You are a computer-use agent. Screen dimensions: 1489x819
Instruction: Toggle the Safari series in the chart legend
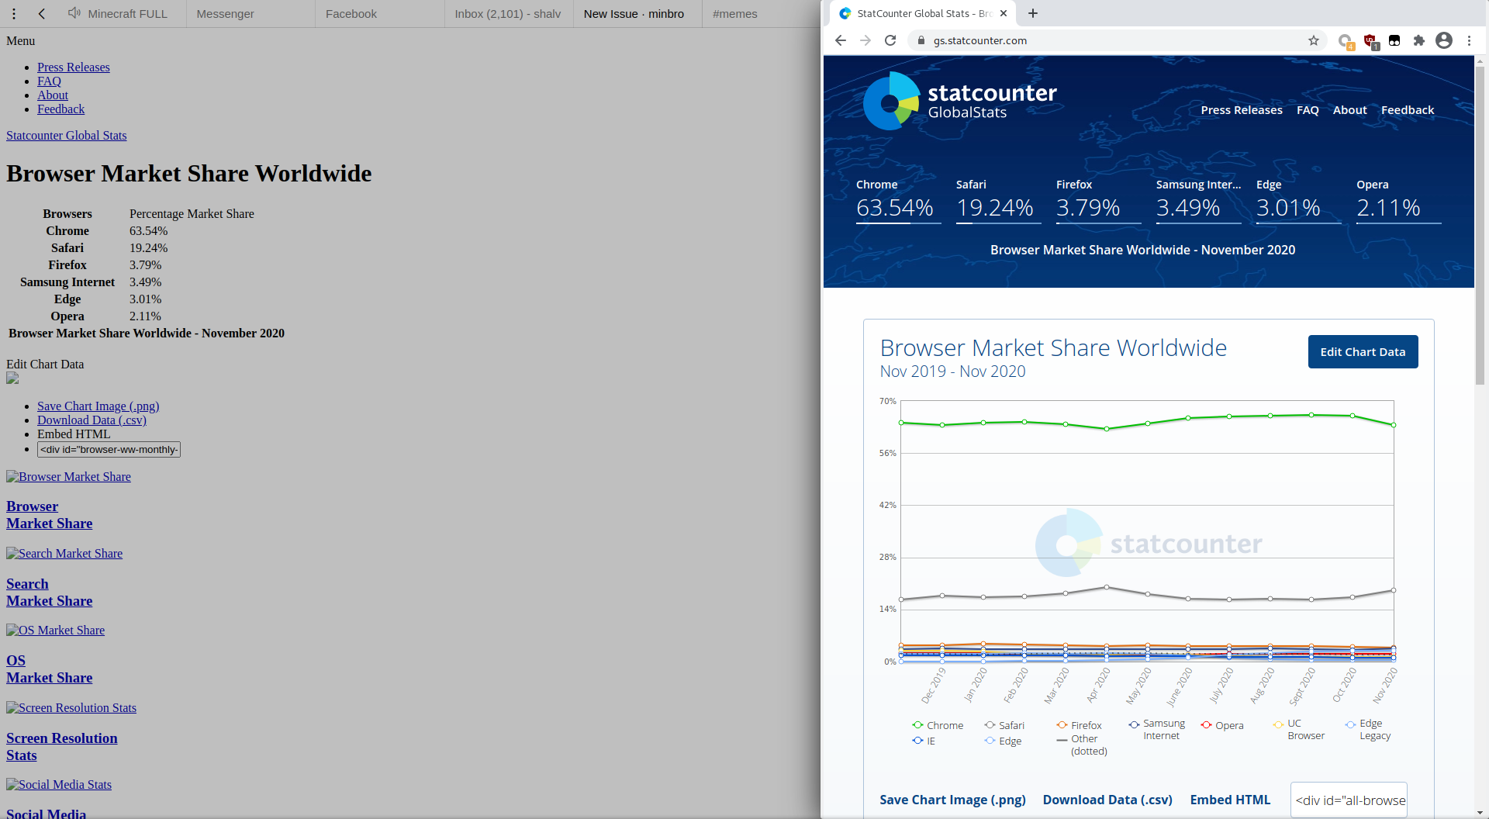[x=1005, y=724]
